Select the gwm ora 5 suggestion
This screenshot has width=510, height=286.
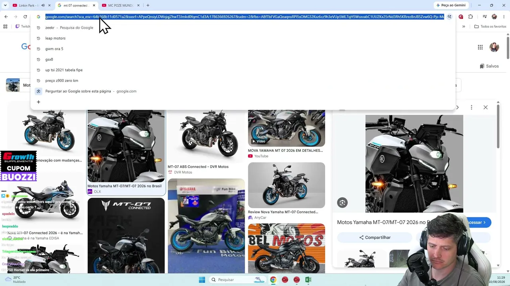(x=243, y=49)
